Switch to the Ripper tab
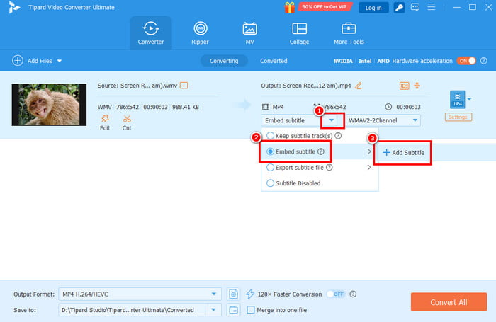This screenshot has width=496, height=322. (x=201, y=33)
